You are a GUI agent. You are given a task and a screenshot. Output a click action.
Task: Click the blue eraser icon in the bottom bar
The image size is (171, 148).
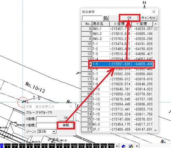tap(123, 146)
